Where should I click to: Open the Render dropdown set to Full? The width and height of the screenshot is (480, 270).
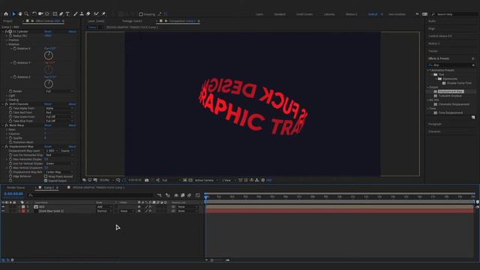[x=59, y=91]
